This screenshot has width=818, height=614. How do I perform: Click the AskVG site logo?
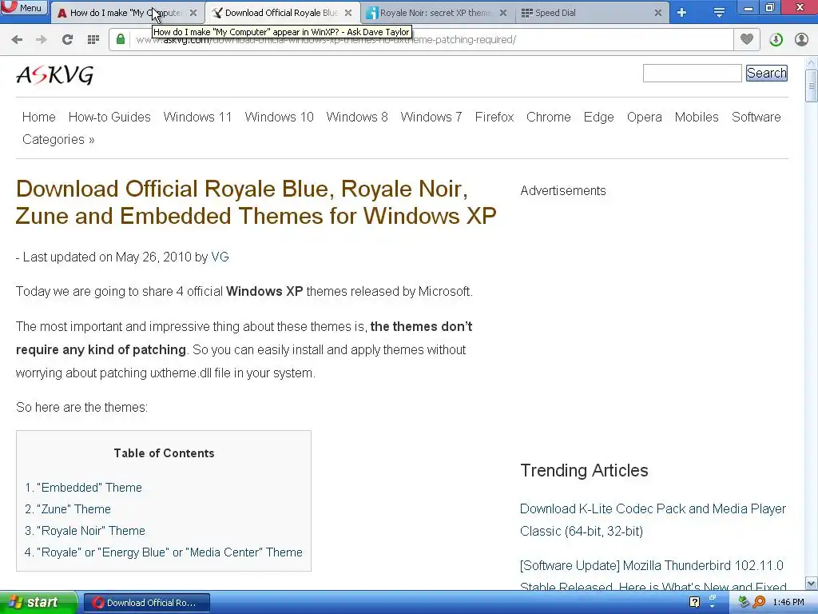tap(55, 75)
